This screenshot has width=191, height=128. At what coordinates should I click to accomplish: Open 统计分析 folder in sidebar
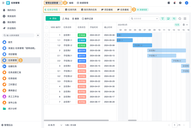point(12,109)
